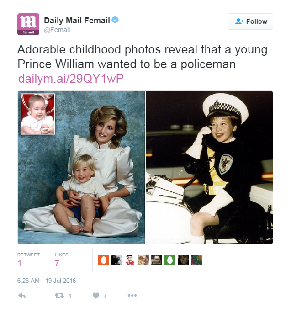Open the photo of boy in police hat

click(209, 167)
